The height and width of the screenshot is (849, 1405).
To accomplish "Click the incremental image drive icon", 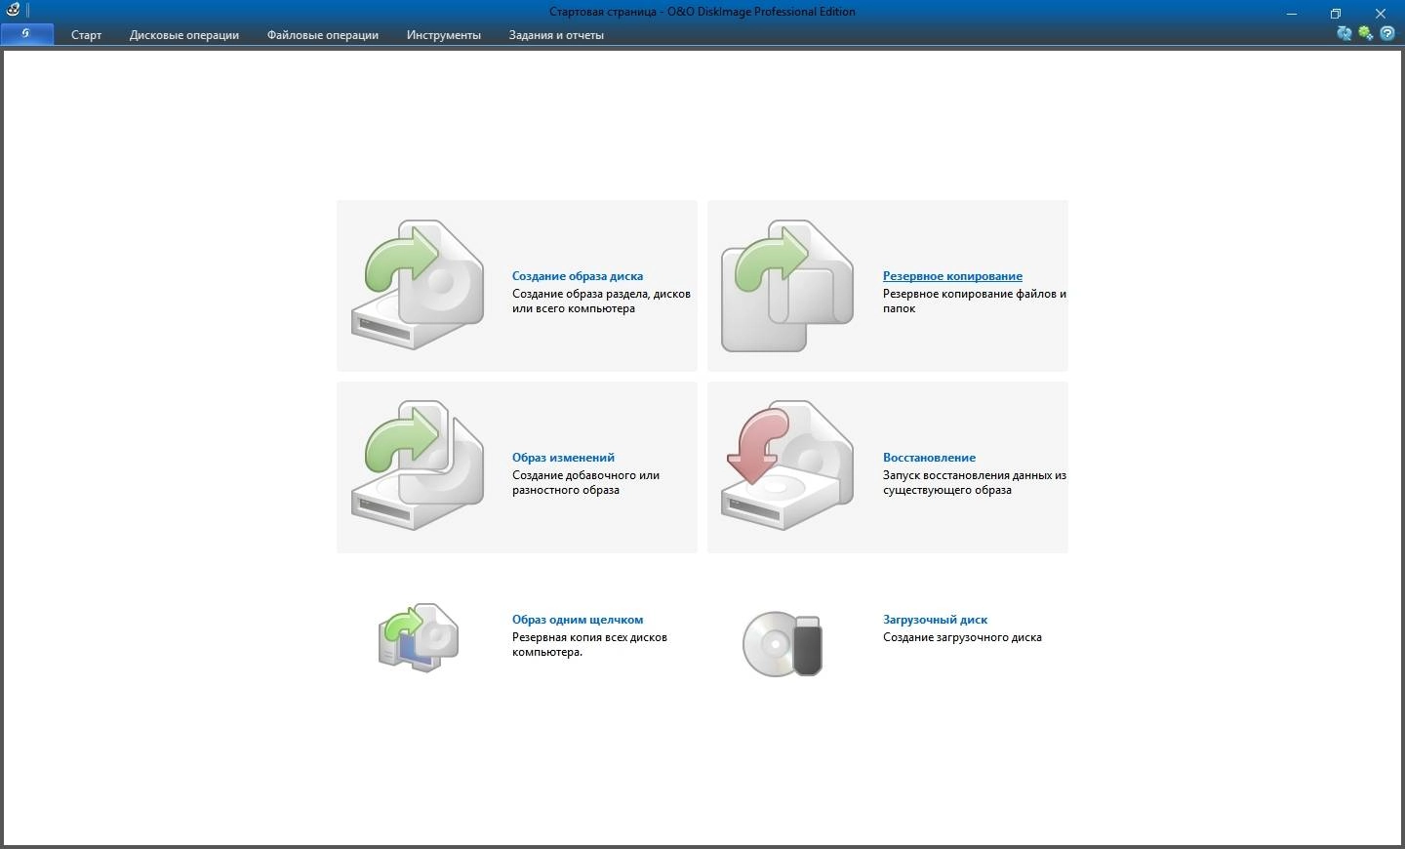I will (418, 465).
